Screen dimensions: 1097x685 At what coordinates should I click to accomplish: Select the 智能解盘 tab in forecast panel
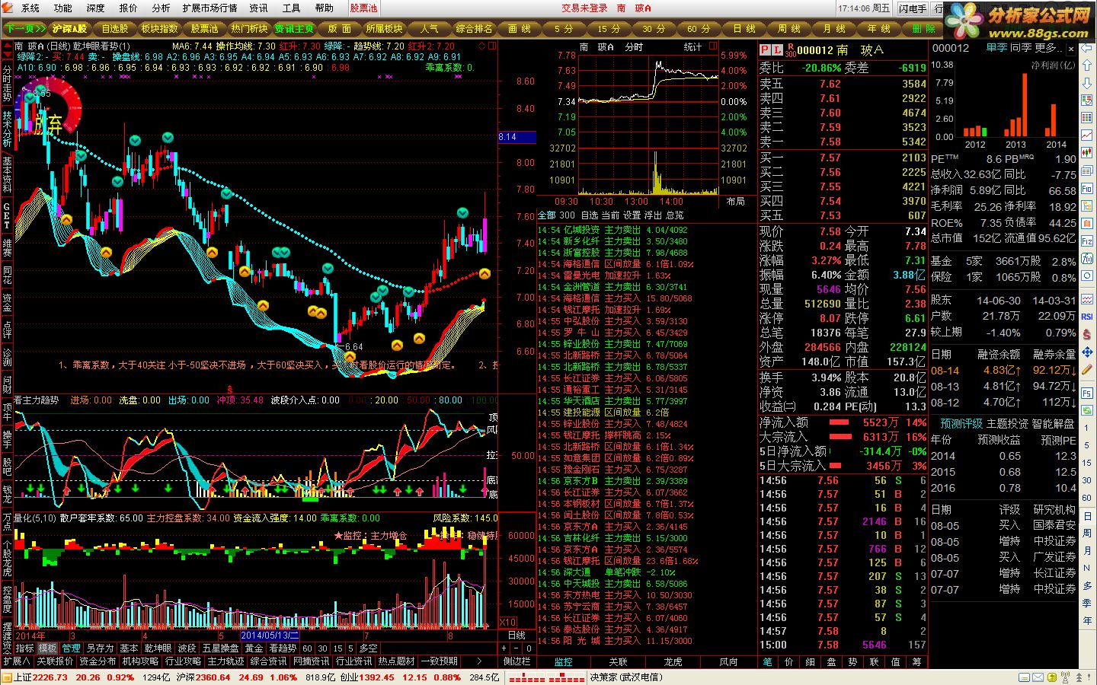point(1053,423)
